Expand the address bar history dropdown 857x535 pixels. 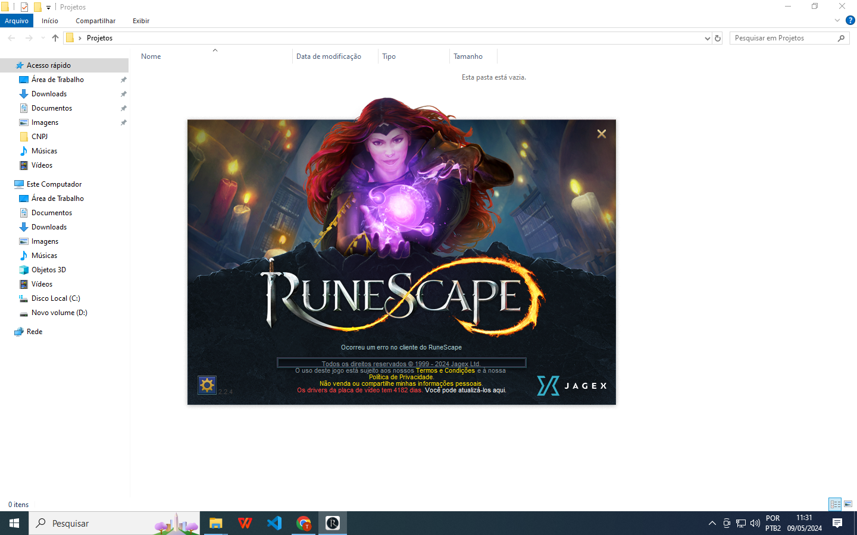coord(707,38)
